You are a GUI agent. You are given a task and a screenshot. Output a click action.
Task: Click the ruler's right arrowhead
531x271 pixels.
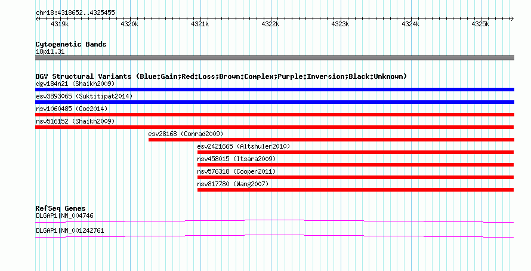(x=513, y=19)
